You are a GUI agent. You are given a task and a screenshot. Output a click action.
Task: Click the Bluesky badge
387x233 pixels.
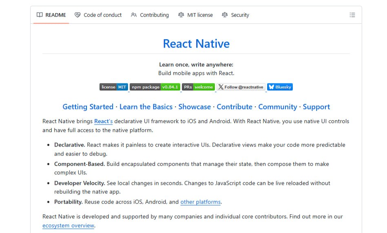click(x=280, y=87)
